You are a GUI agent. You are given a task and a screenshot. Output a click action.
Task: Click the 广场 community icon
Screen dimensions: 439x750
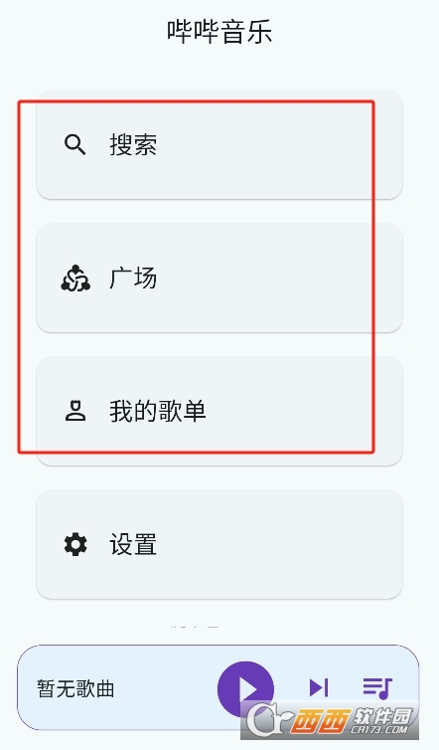(x=75, y=278)
